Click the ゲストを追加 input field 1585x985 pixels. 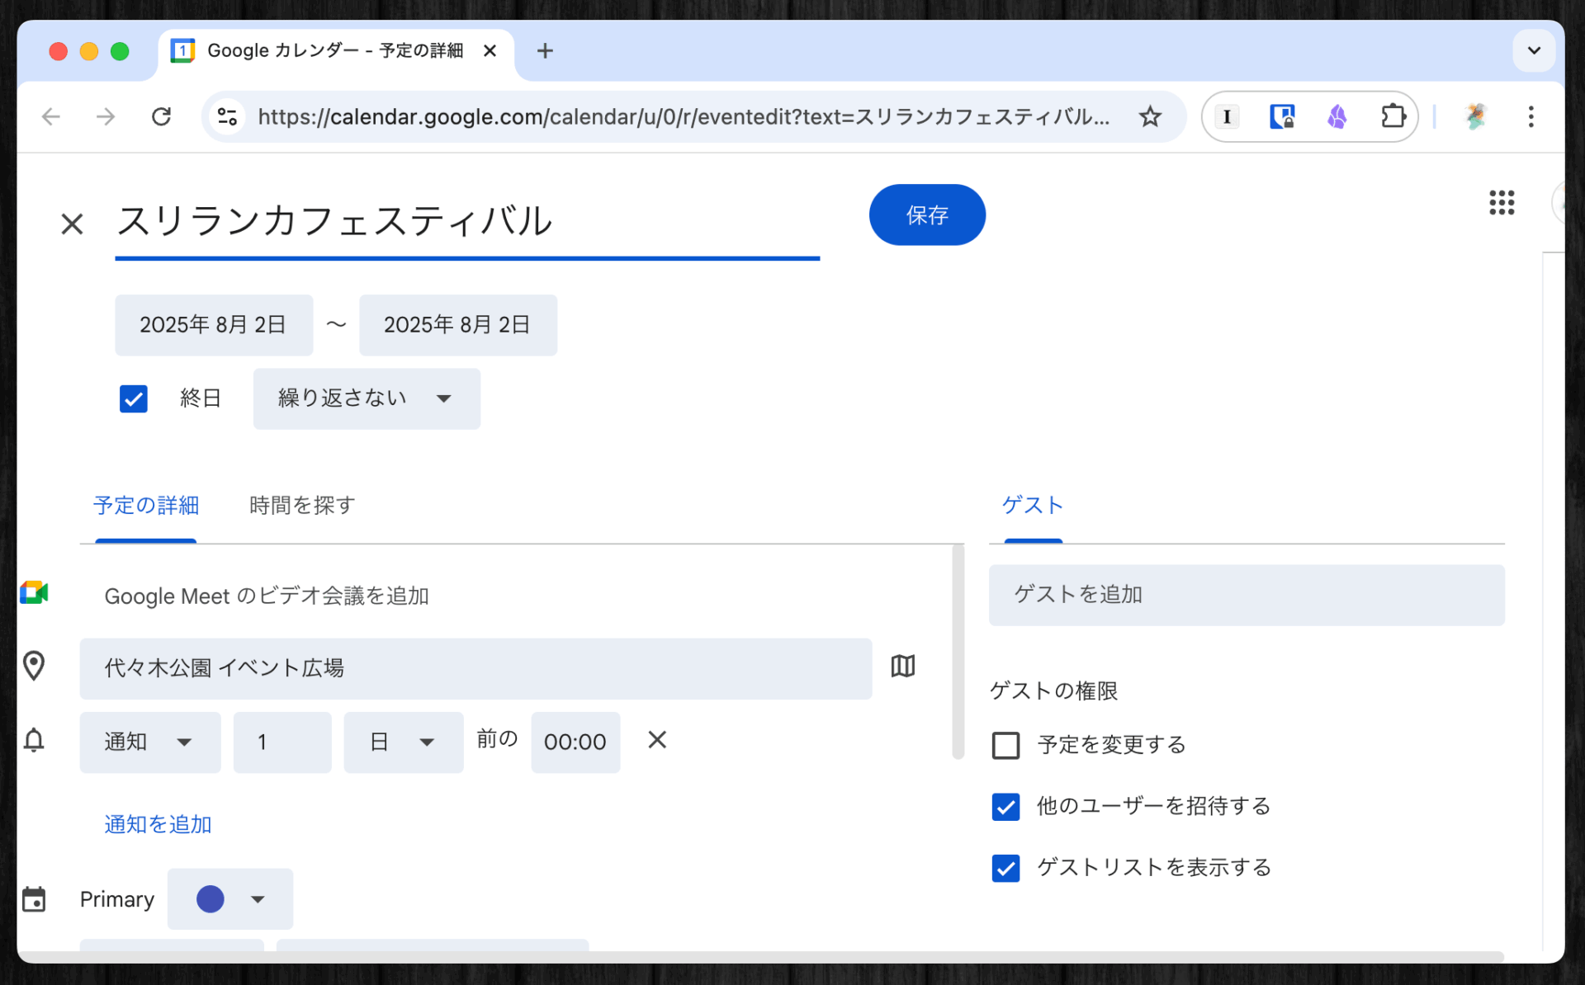coord(1246,595)
